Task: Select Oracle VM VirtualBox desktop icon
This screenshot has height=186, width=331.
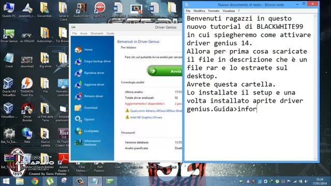Action: click(9, 87)
